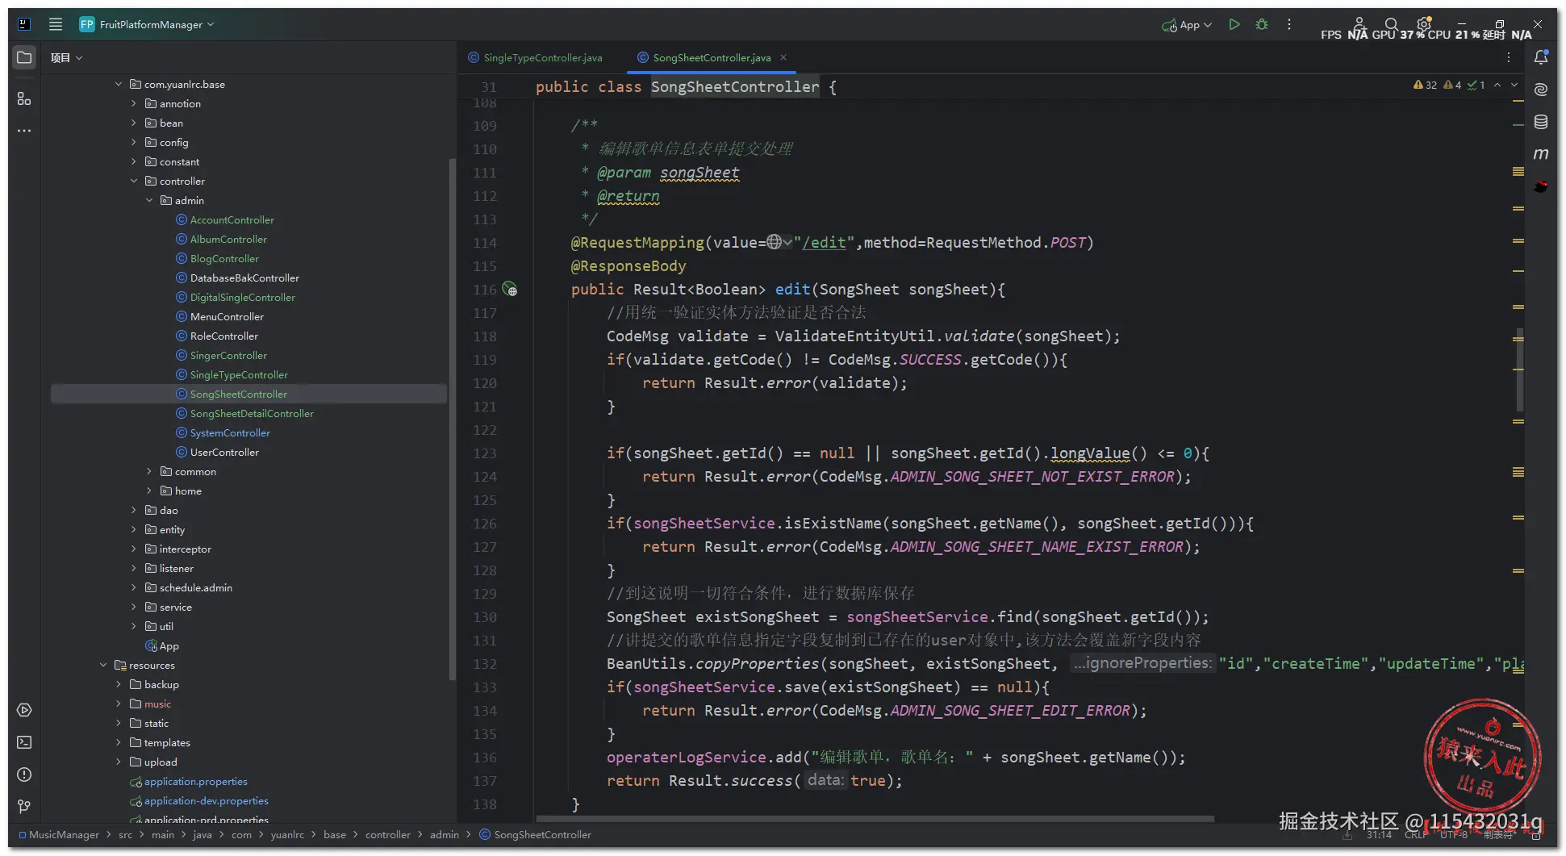
Task: Open the Git version control tool window
Action: (x=24, y=807)
